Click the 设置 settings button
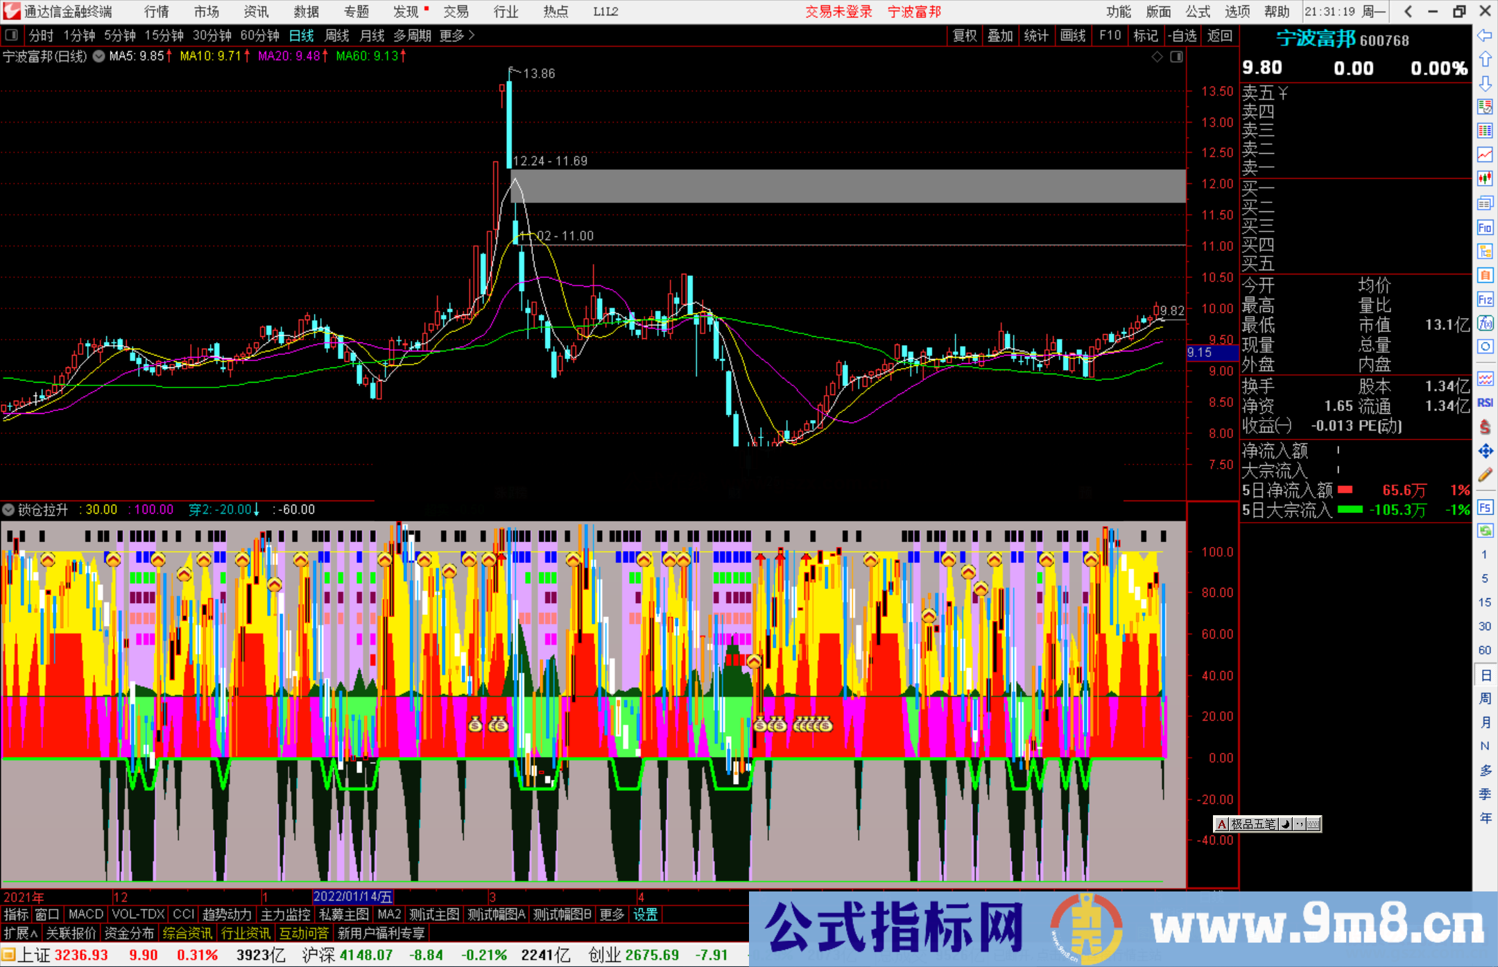This screenshot has height=967, width=1498. pos(645,914)
